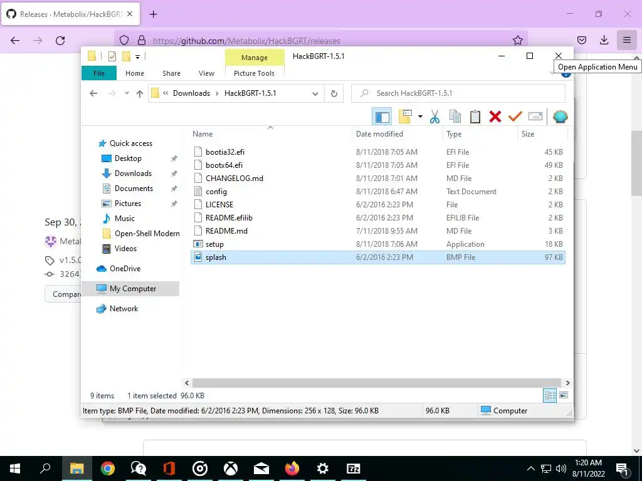Image resolution: width=642 pixels, height=481 pixels.
Task: Bookmark page with Firefox star icon
Action: [517, 40]
